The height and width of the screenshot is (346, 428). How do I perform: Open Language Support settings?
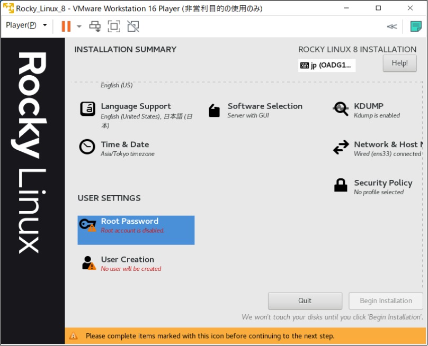86,109
